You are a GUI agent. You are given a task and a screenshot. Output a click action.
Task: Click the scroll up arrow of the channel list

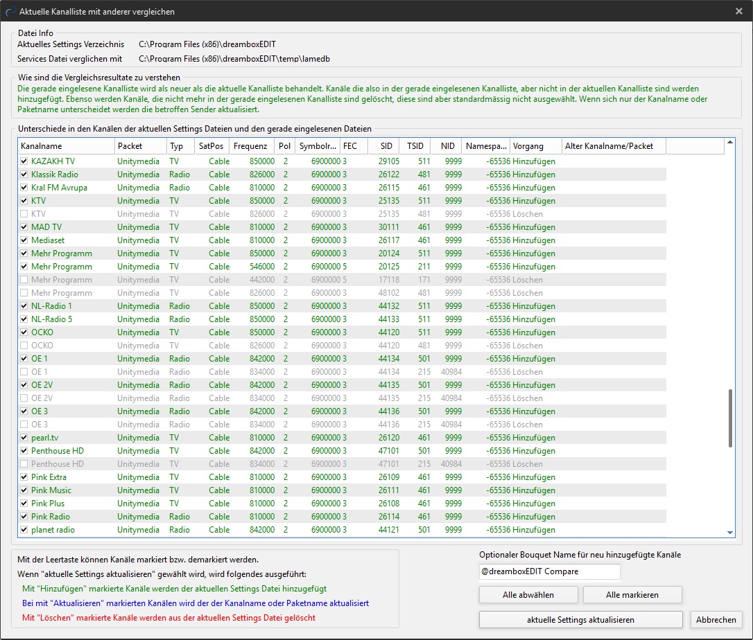pos(729,143)
